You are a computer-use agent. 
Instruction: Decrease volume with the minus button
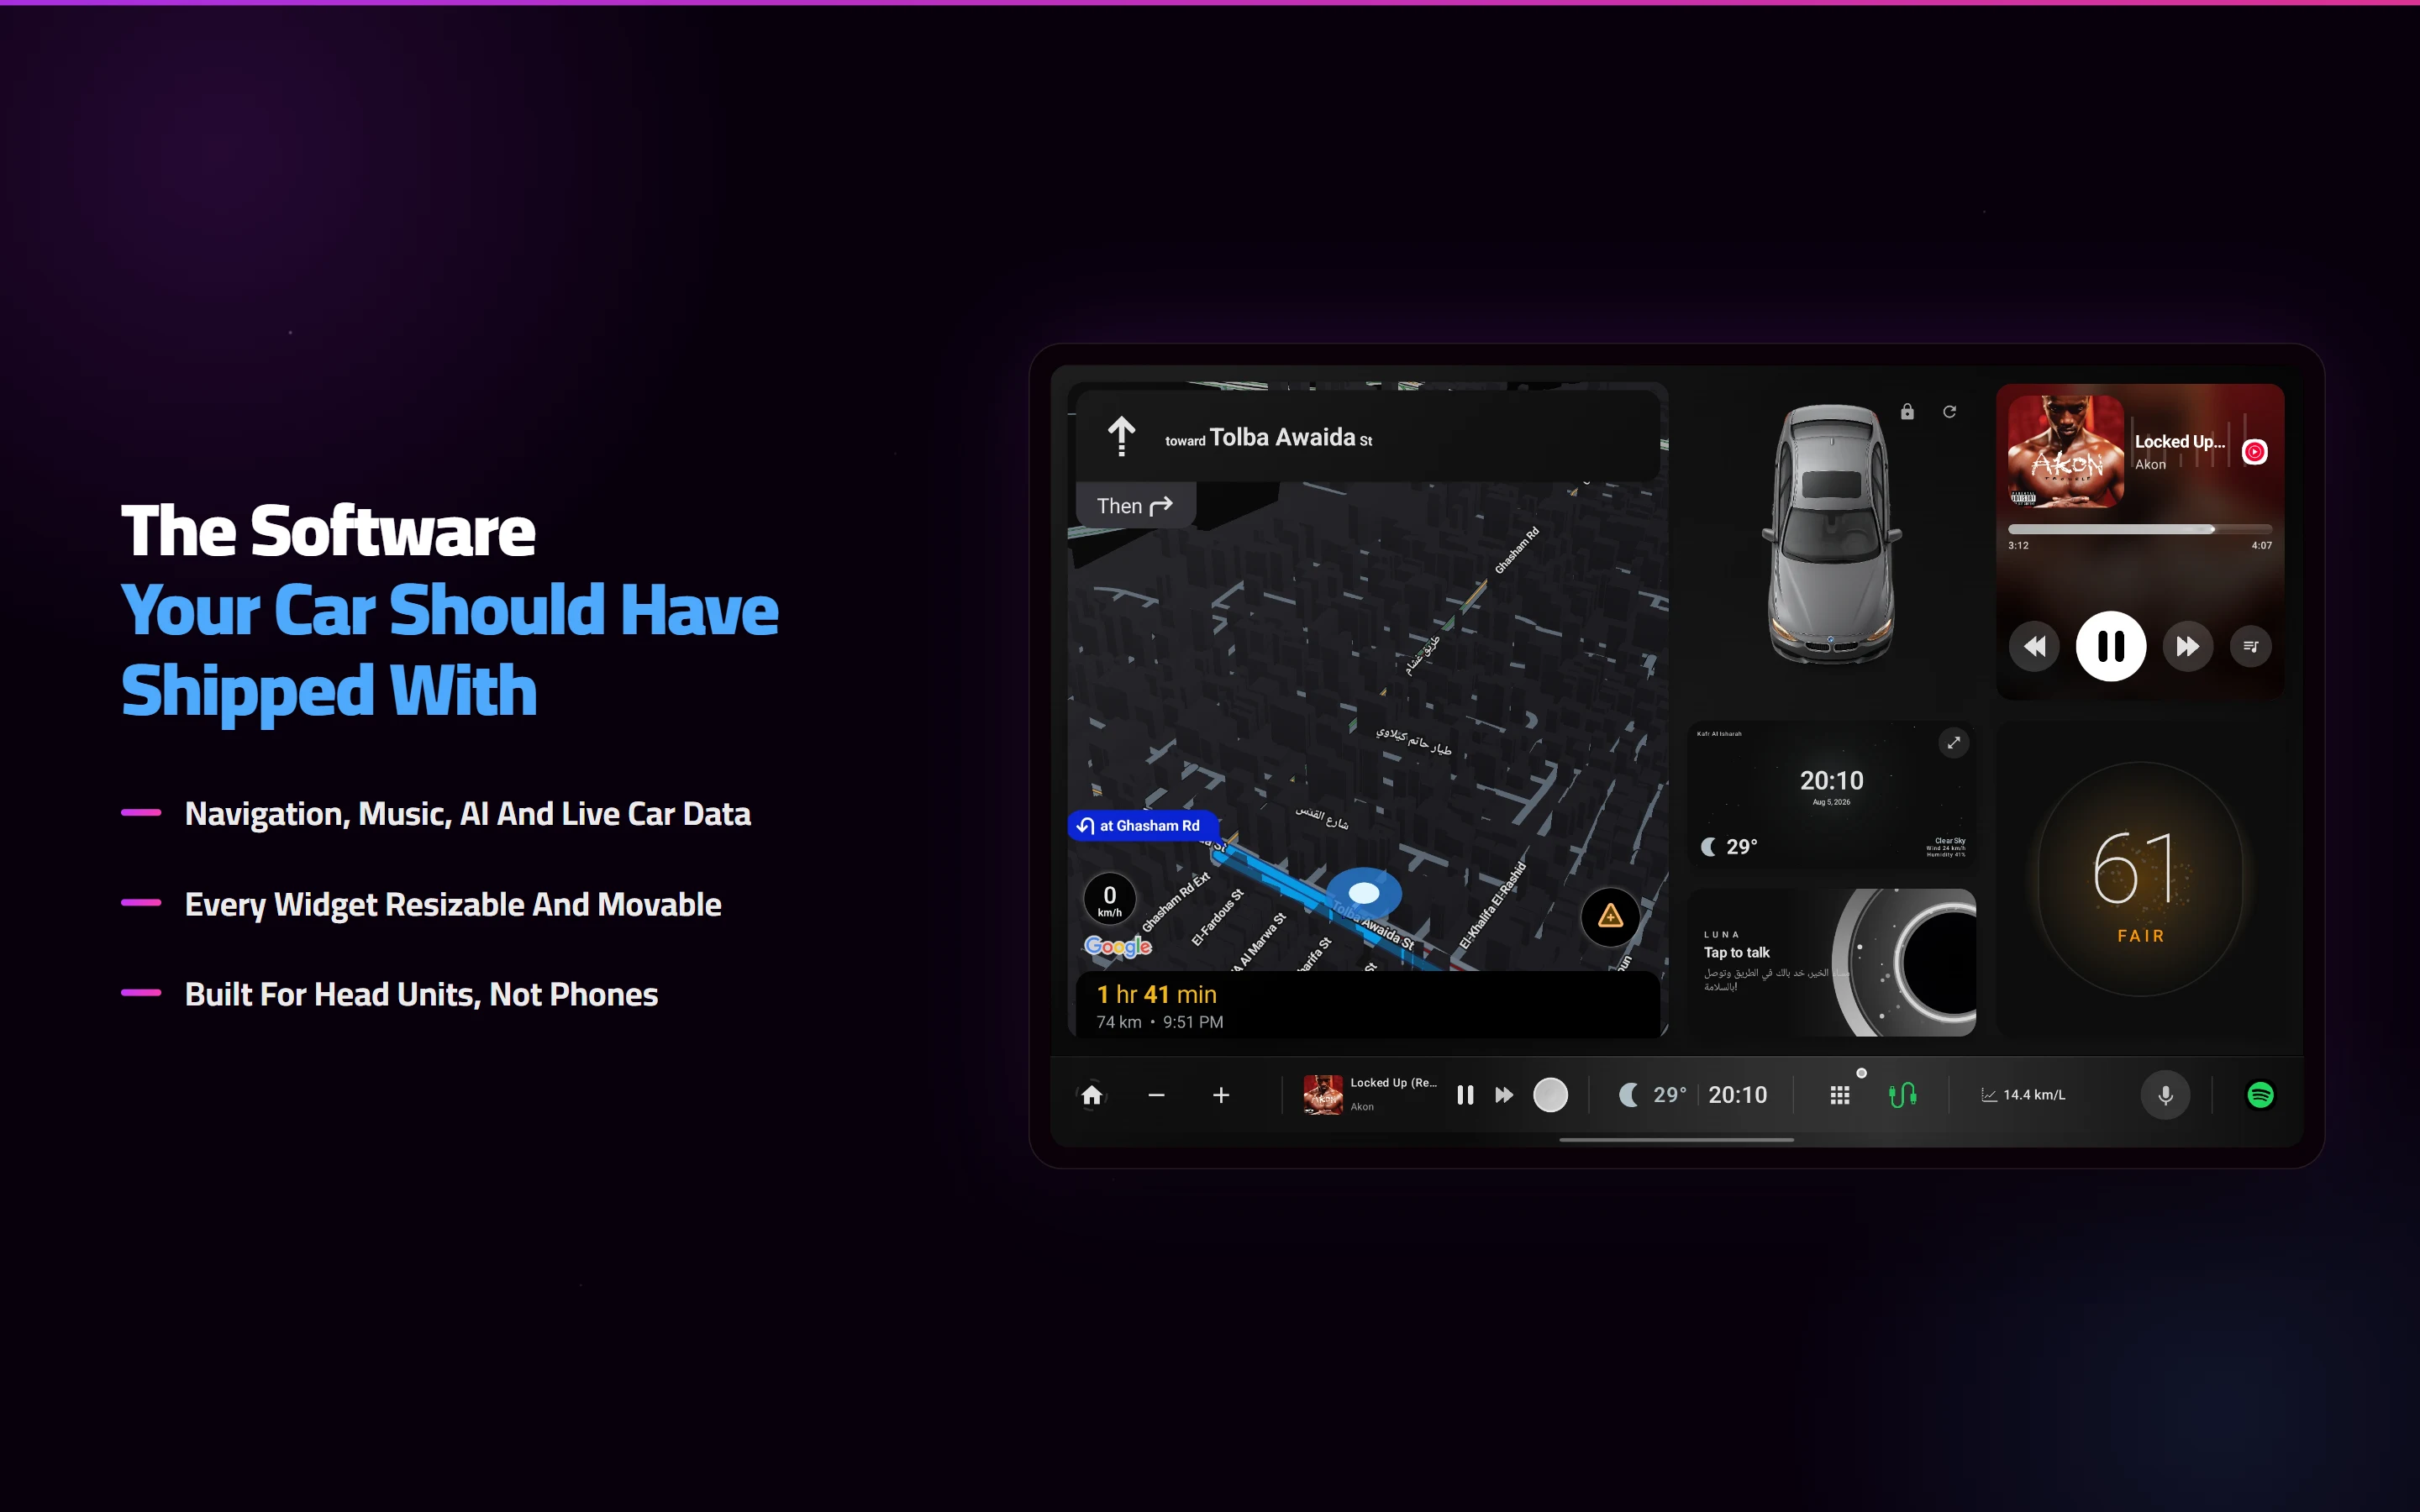coord(1156,1095)
